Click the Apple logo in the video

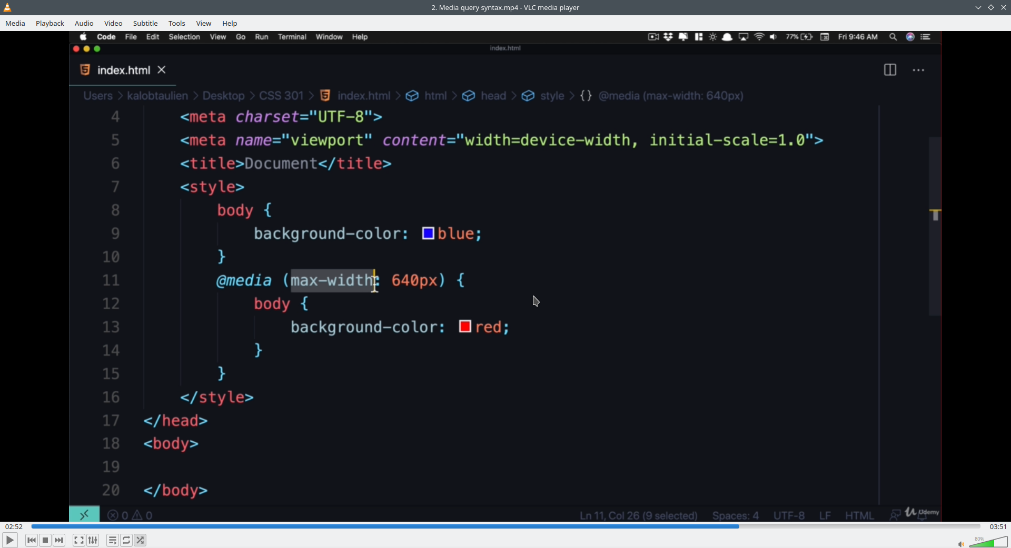(x=83, y=37)
